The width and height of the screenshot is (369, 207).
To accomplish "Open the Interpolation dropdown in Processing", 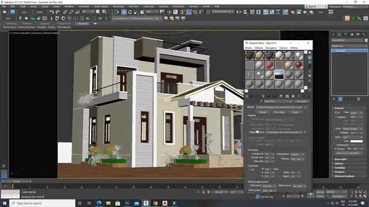I will (x=298, y=155).
